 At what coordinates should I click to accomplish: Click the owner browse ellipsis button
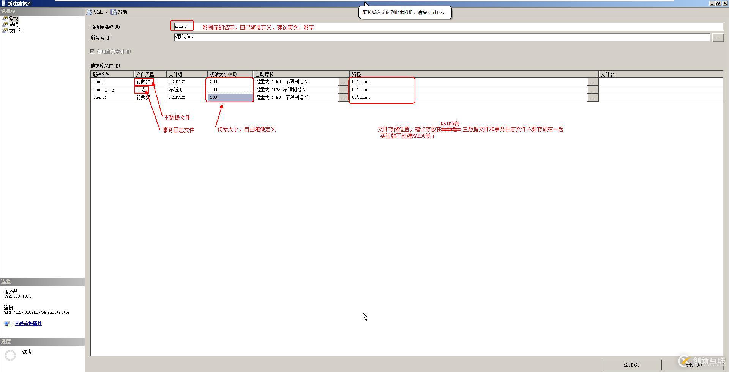pos(718,38)
